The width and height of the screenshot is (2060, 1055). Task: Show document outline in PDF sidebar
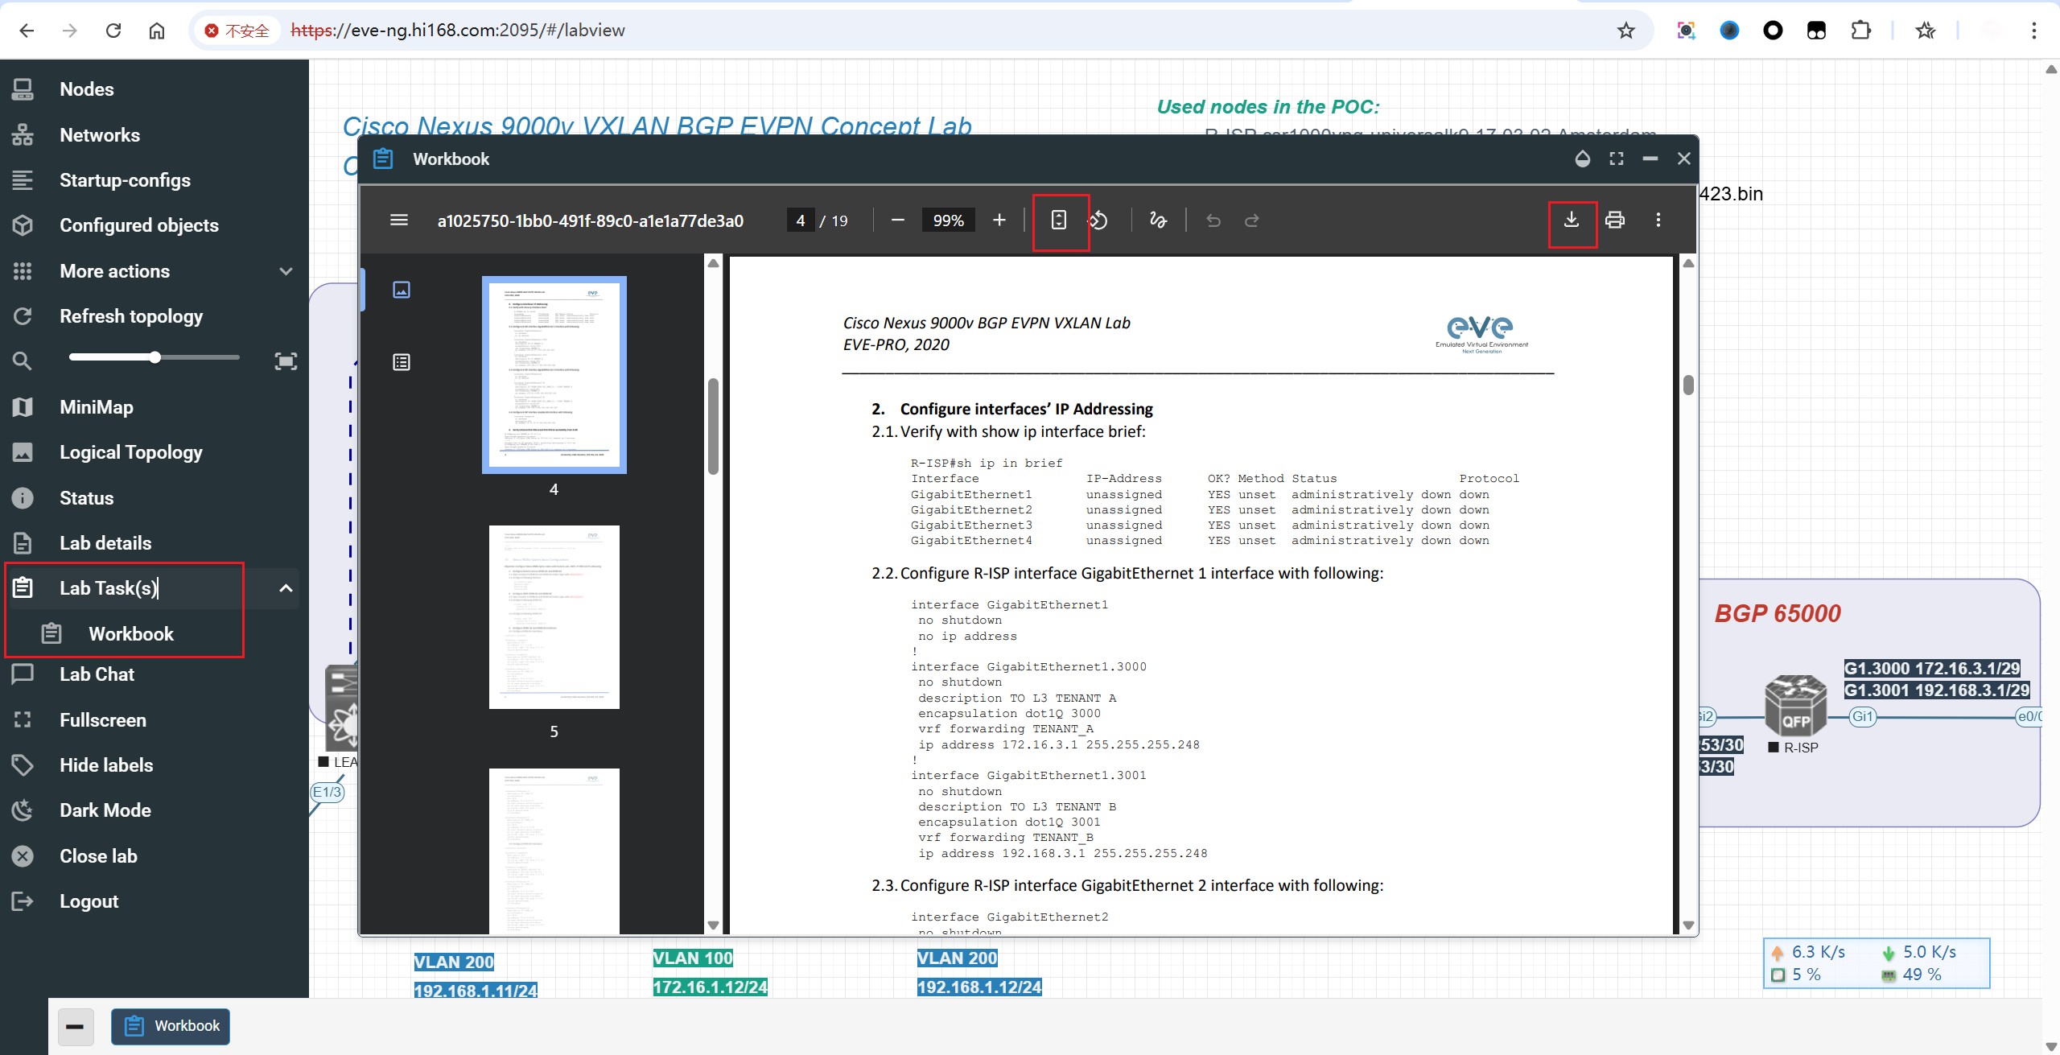pos(402,362)
